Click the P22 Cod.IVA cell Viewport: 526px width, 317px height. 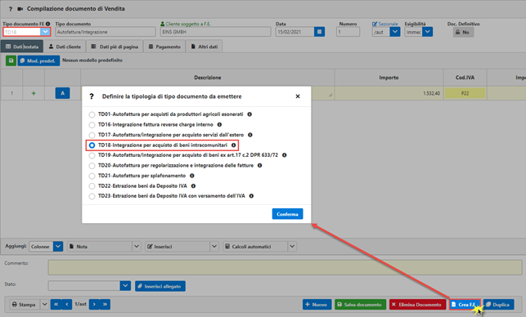[x=465, y=93]
